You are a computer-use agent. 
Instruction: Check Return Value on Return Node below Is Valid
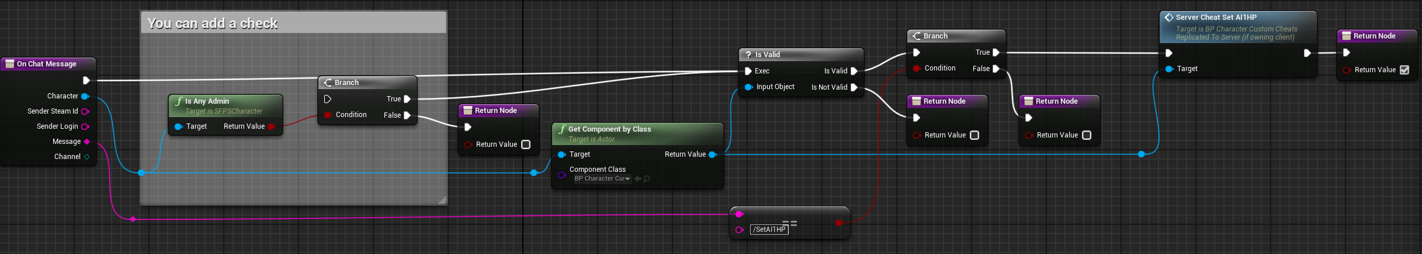click(x=974, y=135)
